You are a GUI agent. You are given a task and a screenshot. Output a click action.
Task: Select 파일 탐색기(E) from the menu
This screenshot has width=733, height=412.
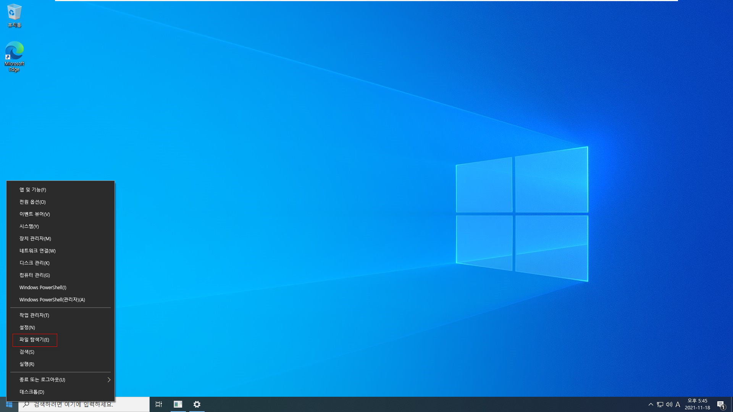34,340
